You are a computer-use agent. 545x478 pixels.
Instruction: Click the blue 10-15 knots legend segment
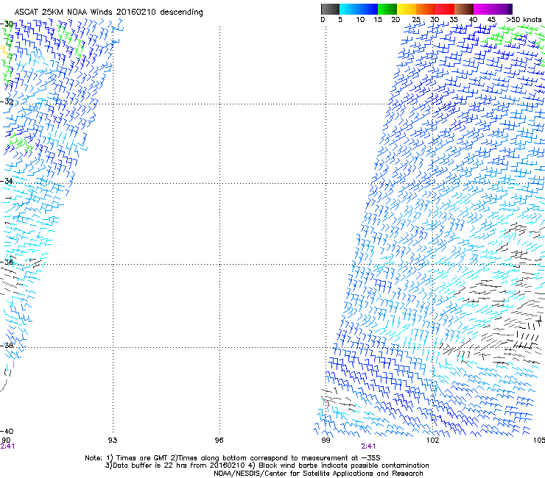(x=368, y=10)
